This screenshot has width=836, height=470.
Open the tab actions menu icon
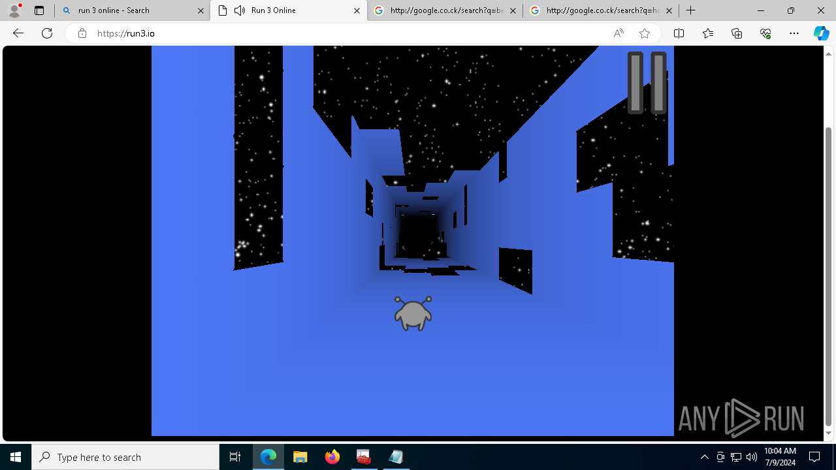pos(39,10)
